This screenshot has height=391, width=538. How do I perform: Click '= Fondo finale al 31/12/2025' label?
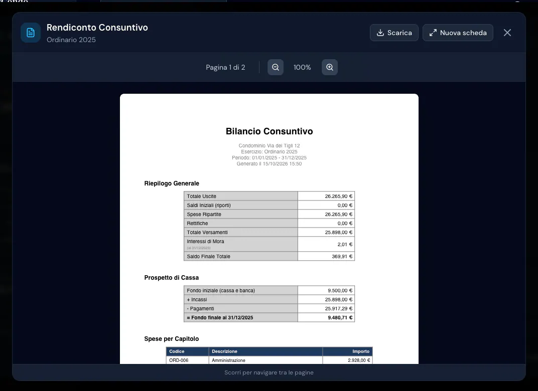click(x=220, y=318)
